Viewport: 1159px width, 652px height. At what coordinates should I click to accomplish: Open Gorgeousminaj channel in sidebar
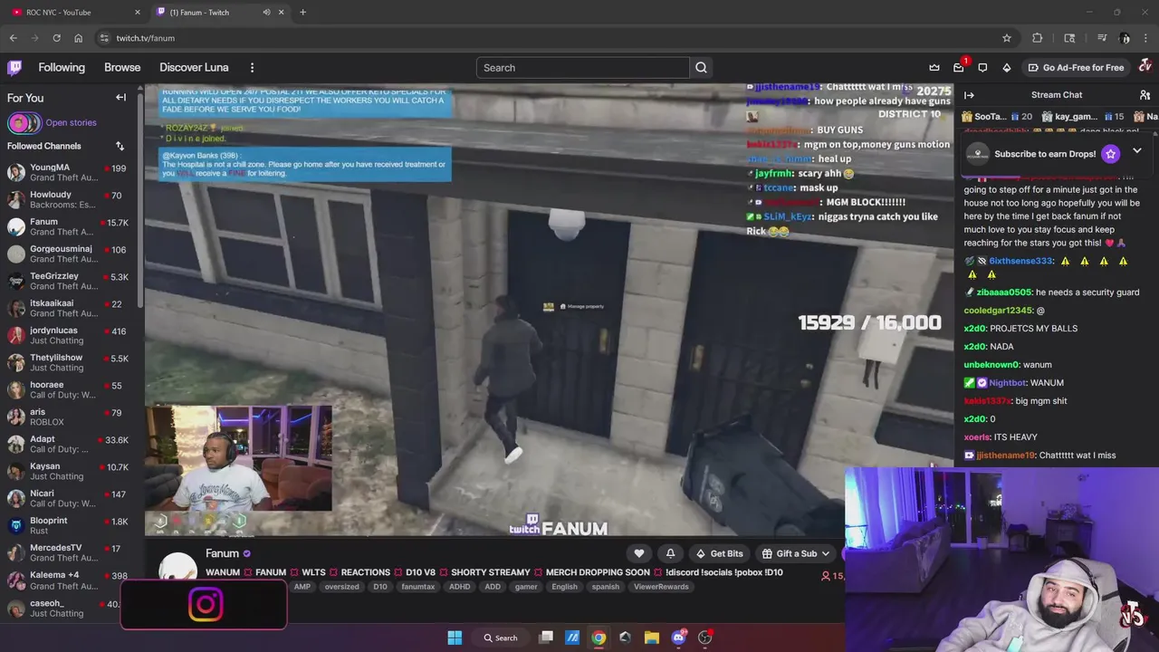click(x=70, y=254)
